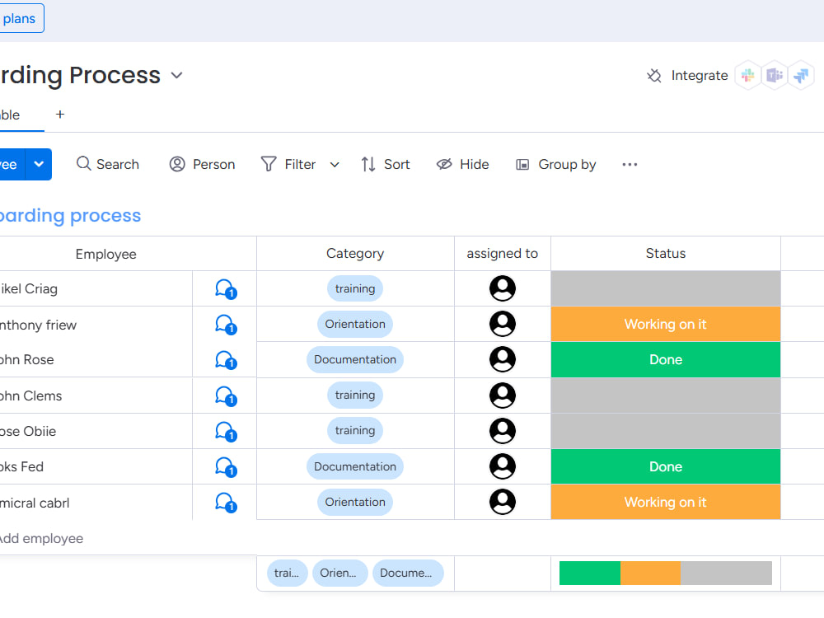Screen dimensions: 824x618
Task: Expand the board title dropdown chevron
Action: tap(177, 75)
